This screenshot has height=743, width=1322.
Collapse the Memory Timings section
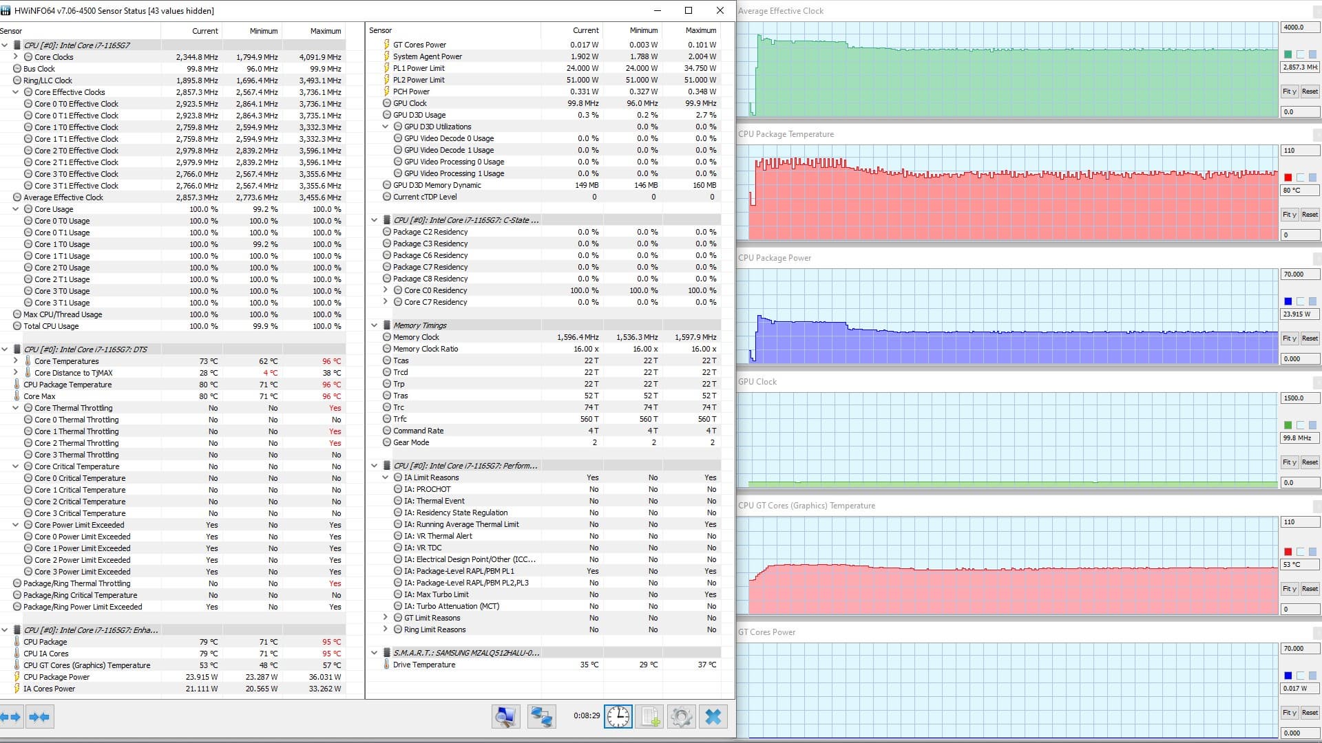[375, 325]
